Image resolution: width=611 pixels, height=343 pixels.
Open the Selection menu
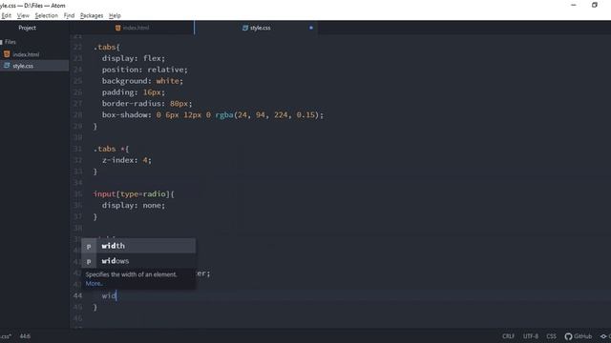47,15
